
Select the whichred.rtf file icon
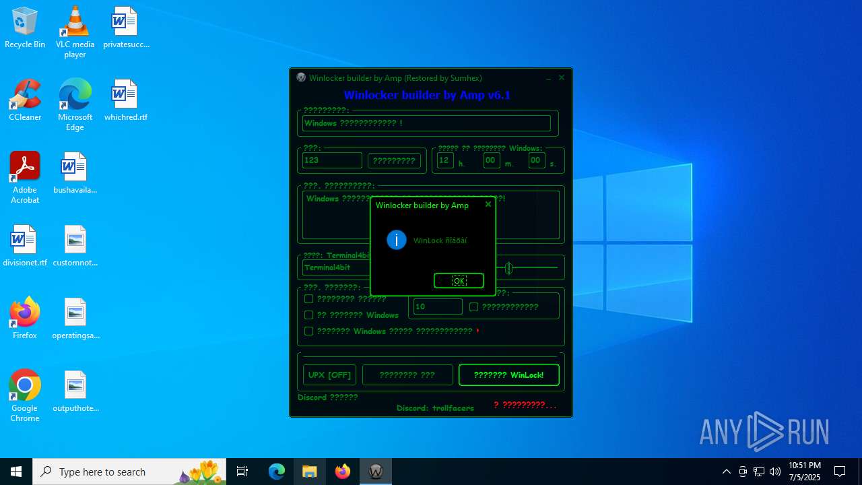[125, 101]
